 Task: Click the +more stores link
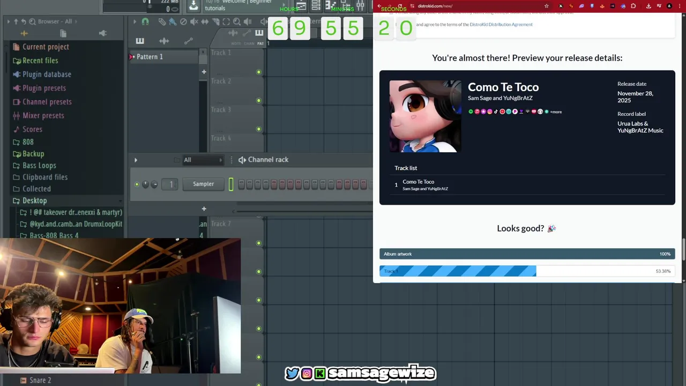tap(556, 112)
